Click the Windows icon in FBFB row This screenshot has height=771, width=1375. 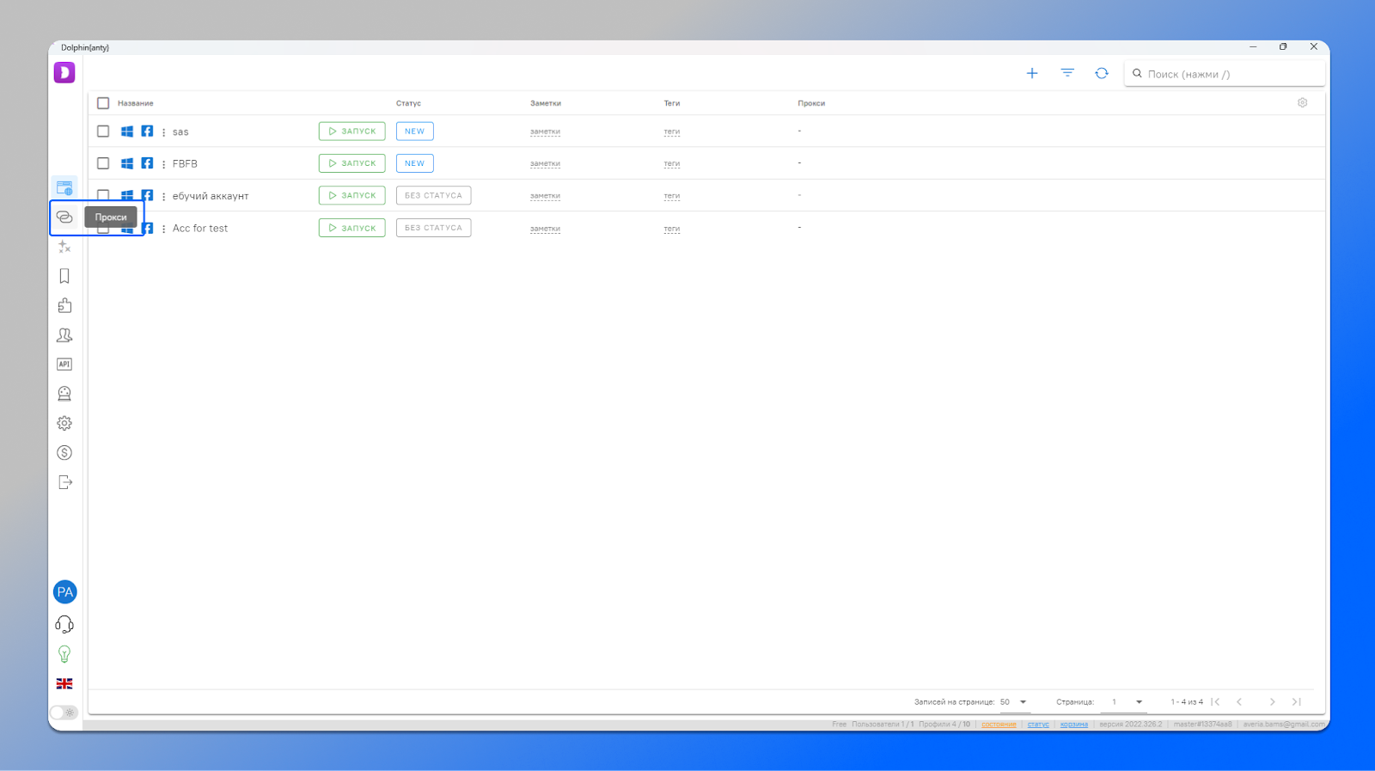pyautogui.click(x=127, y=163)
